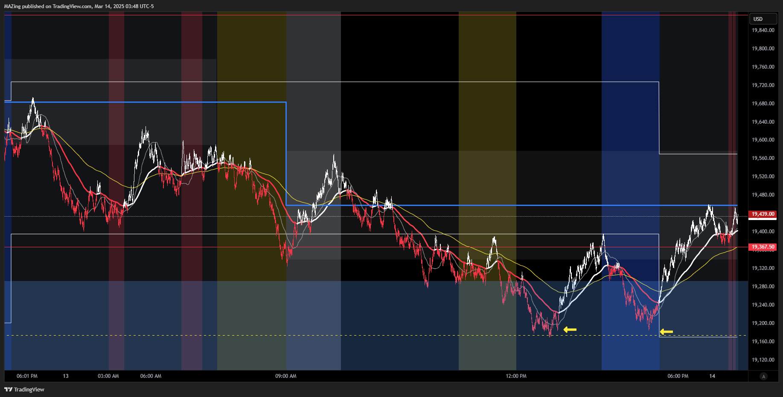Click the 12:00 PM time axis label
This screenshot has height=397, width=783.
(x=516, y=376)
